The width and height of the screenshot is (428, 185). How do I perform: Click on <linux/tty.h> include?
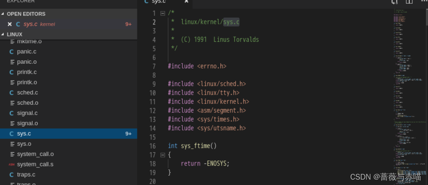[x=218, y=93]
